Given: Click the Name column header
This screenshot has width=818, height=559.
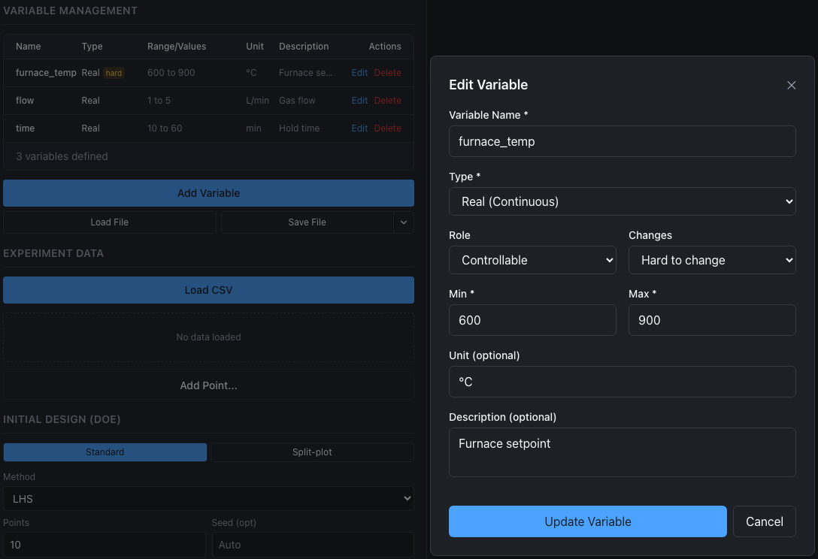Looking at the screenshot, I should (x=28, y=47).
